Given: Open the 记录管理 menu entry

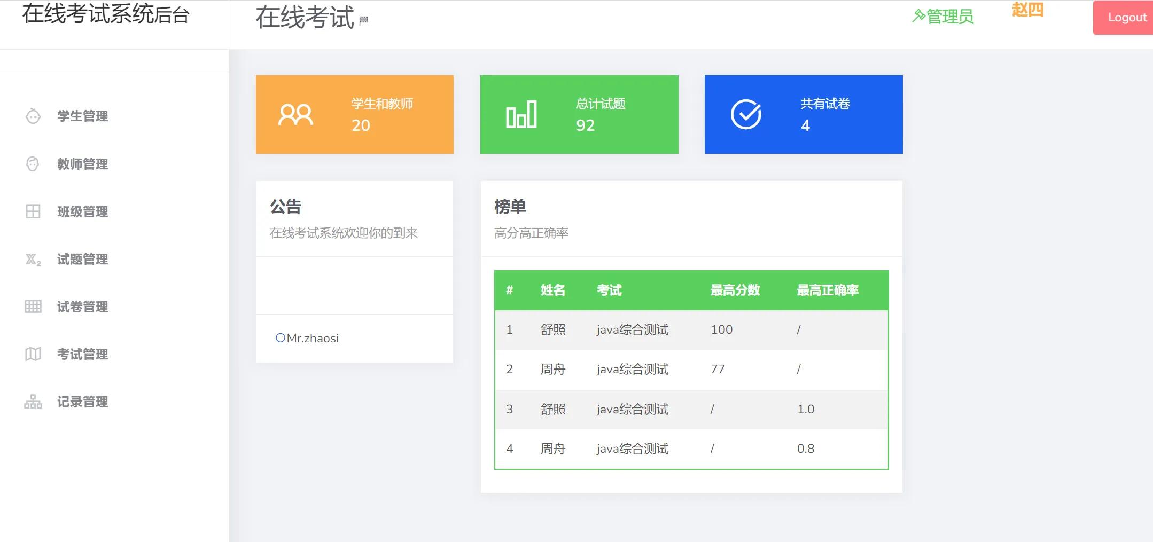Looking at the screenshot, I should click(81, 402).
